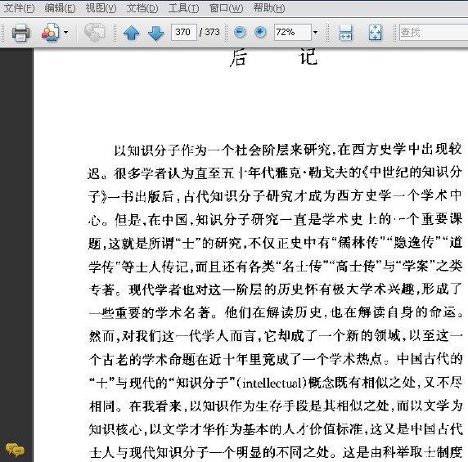
Task: Zoom in with the plus button
Action: [x=260, y=32]
